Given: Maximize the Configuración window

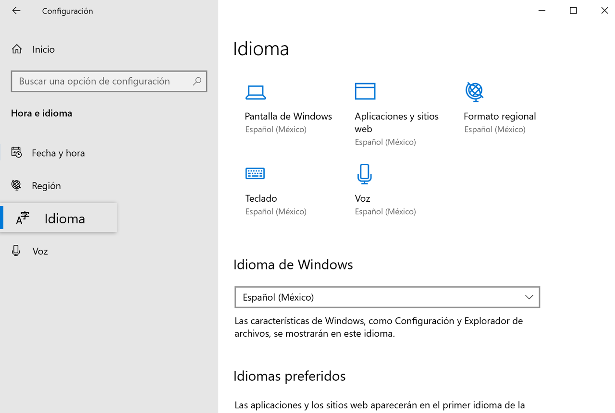Looking at the screenshot, I should pos(573,11).
